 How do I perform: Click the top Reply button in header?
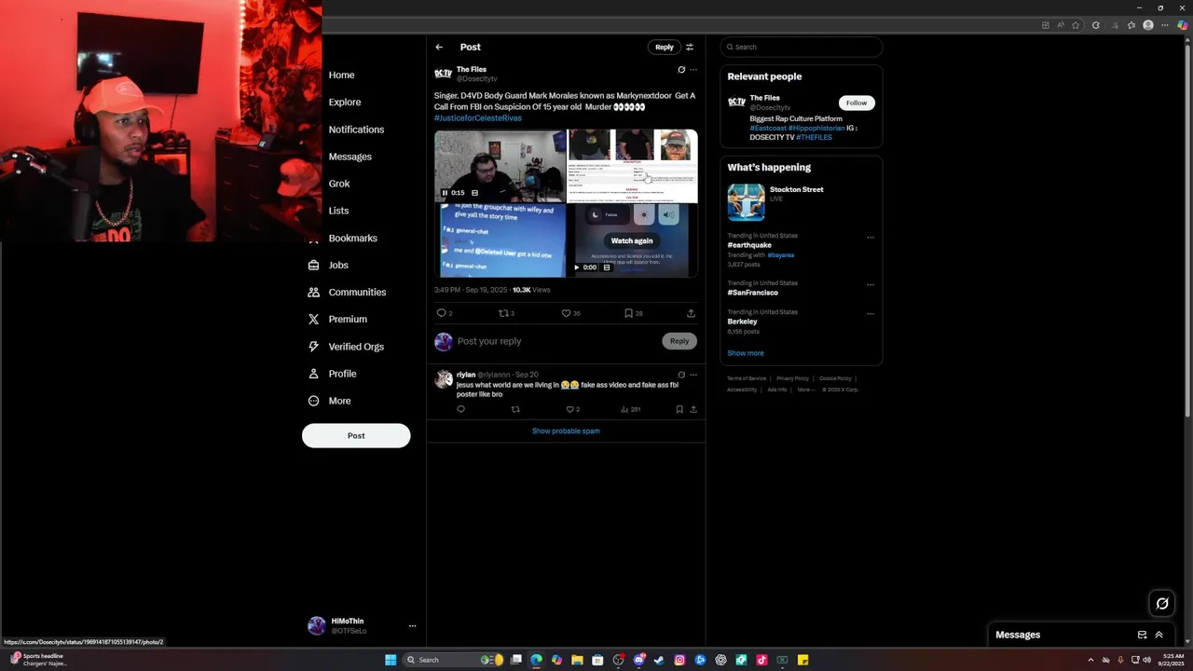(x=664, y=47)
